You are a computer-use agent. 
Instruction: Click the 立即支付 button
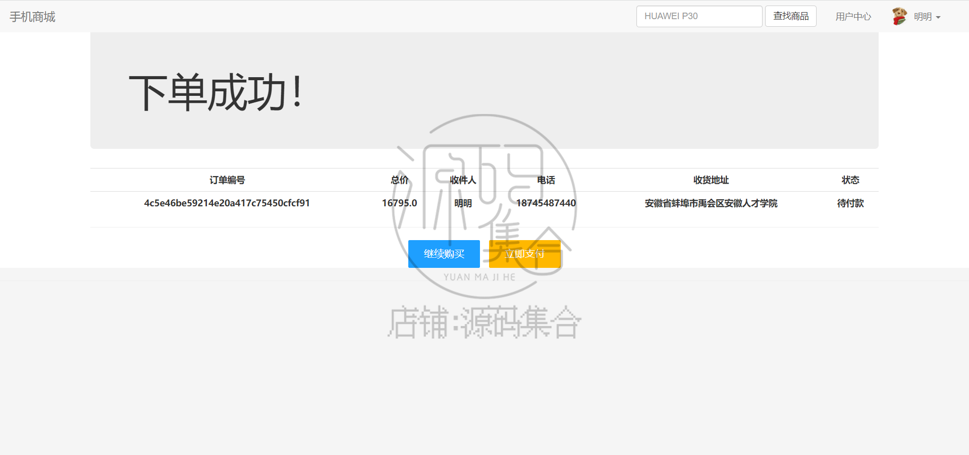[525, 254]
